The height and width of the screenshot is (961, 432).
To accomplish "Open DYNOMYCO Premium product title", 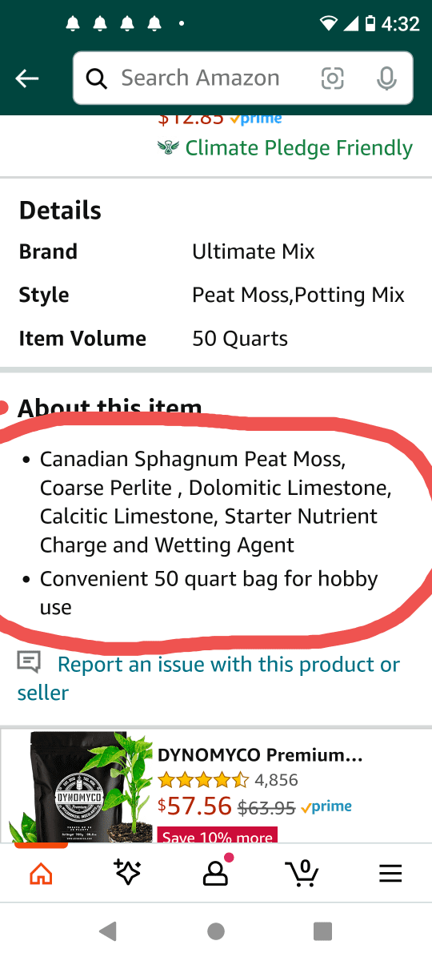I will coord(260,755).
